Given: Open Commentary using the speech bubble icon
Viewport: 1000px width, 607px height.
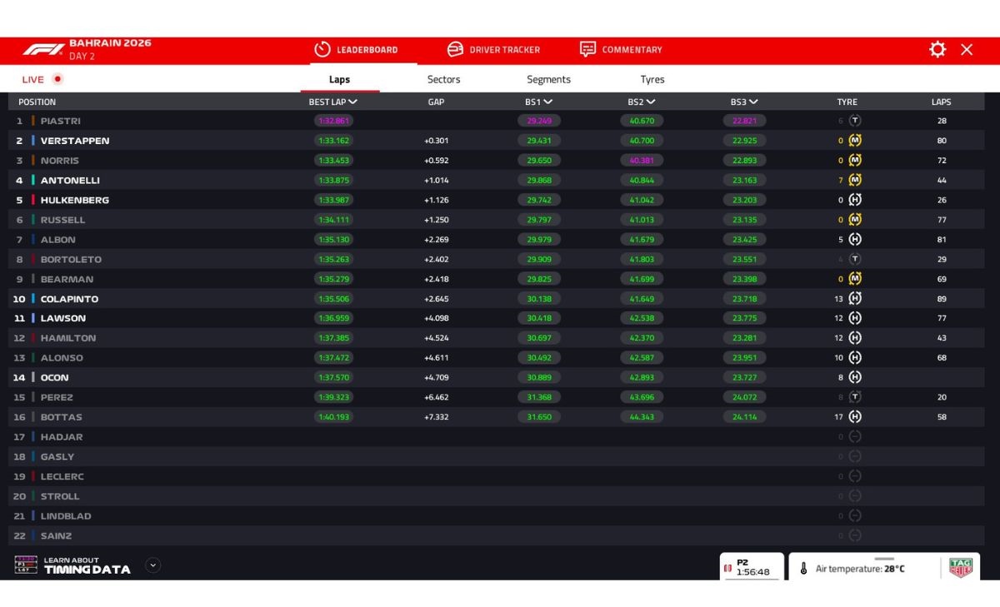Looking at the screenshot, I should 587,50.
